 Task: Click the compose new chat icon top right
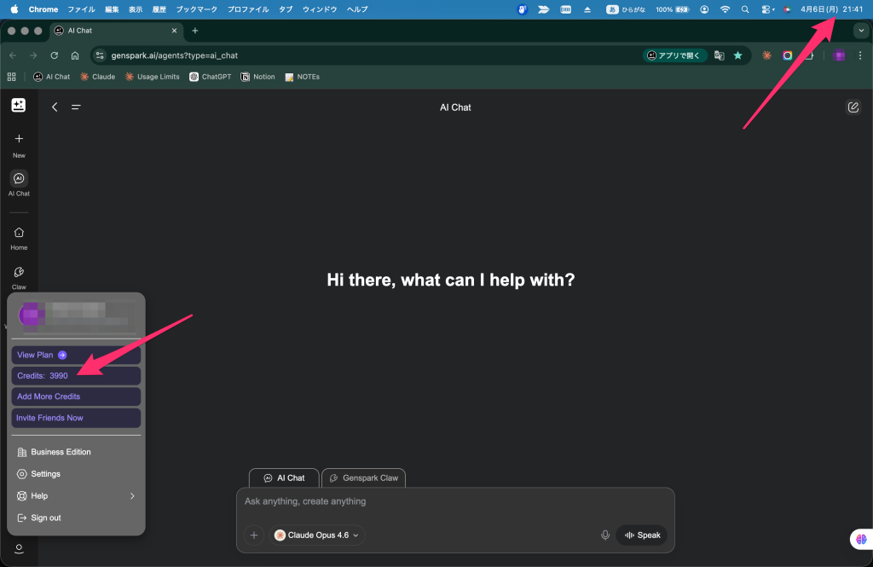pos(853,107)
